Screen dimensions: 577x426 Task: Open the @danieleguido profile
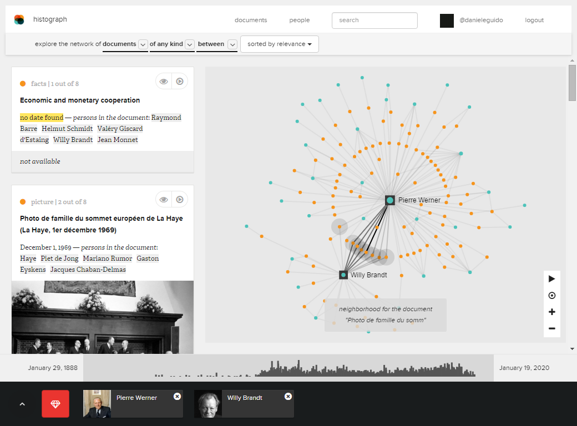(x=481, y=20)
